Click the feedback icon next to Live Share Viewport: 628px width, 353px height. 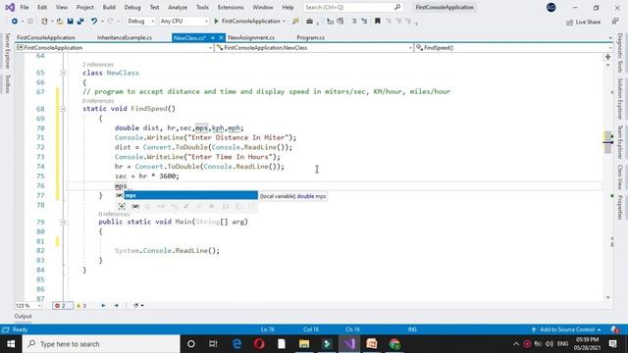pyautogui.click(x=615, y=22)
